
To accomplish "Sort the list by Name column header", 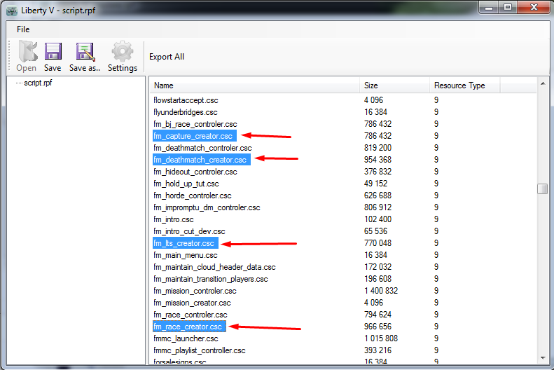I will [255, 85].
